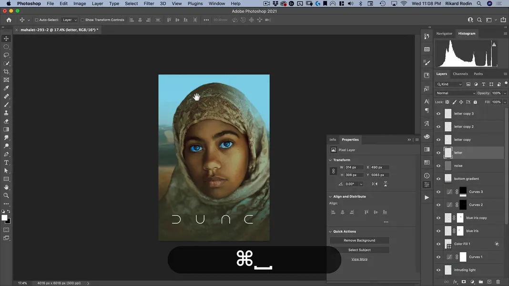Select the Lasso tool
The width and height of the screenshot is (509, 286).
(6, 55)
